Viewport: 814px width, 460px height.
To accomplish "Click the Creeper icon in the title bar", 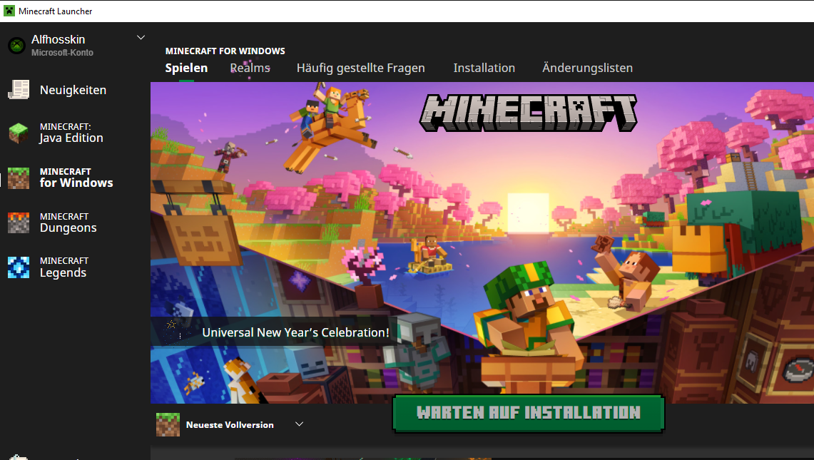I will click(x=9, y=11).
